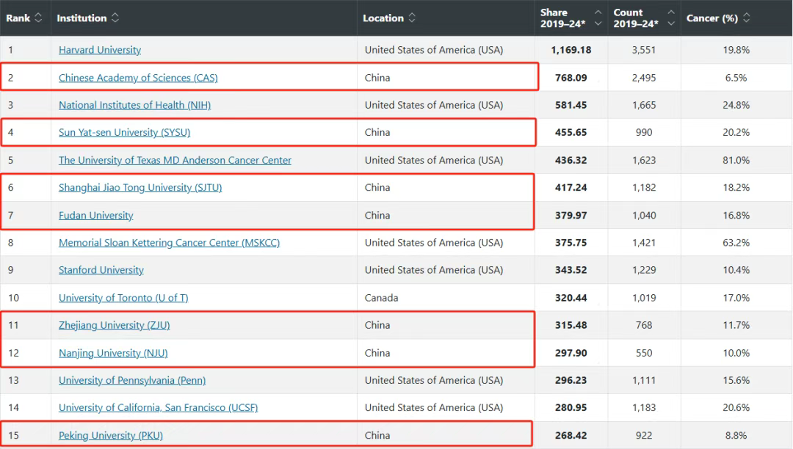Viewport: 793px width, 449px height.
Task: Open Memorial Sloan Kettering Cancer Center link
Action: click(x=169, y=242)
